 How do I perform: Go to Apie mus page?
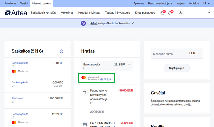pos(139,3)
